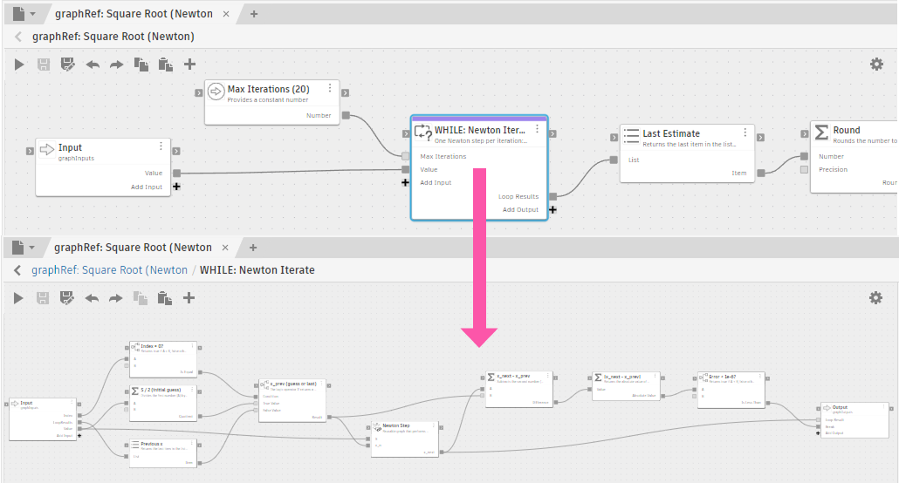The image size is (899, 483).
Task: Select the top graphRef: Square Root tab
Action: pos(134,14)
